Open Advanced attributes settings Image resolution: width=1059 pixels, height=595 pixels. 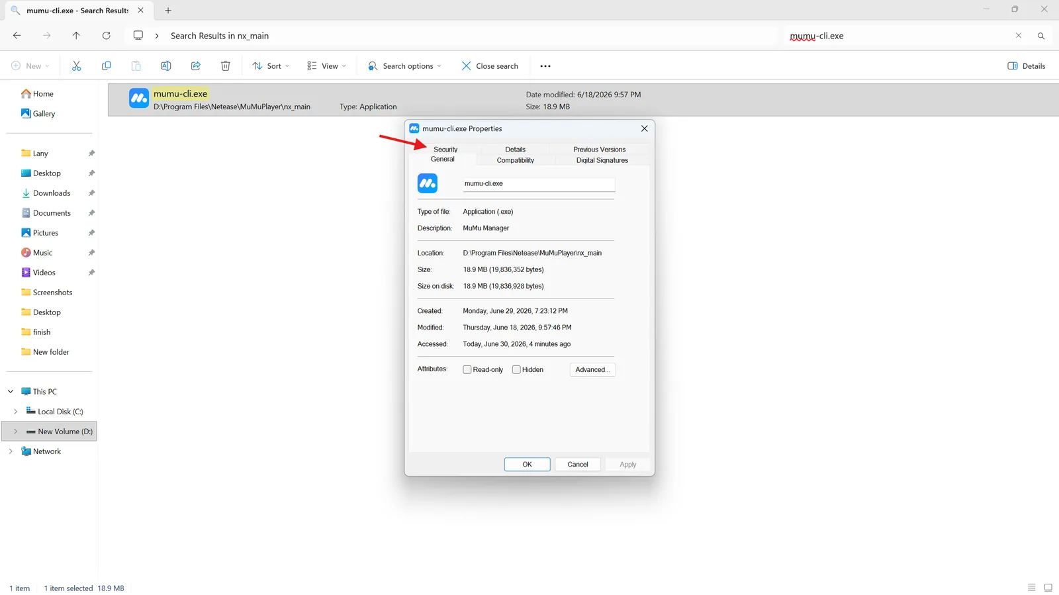point(592,370)
